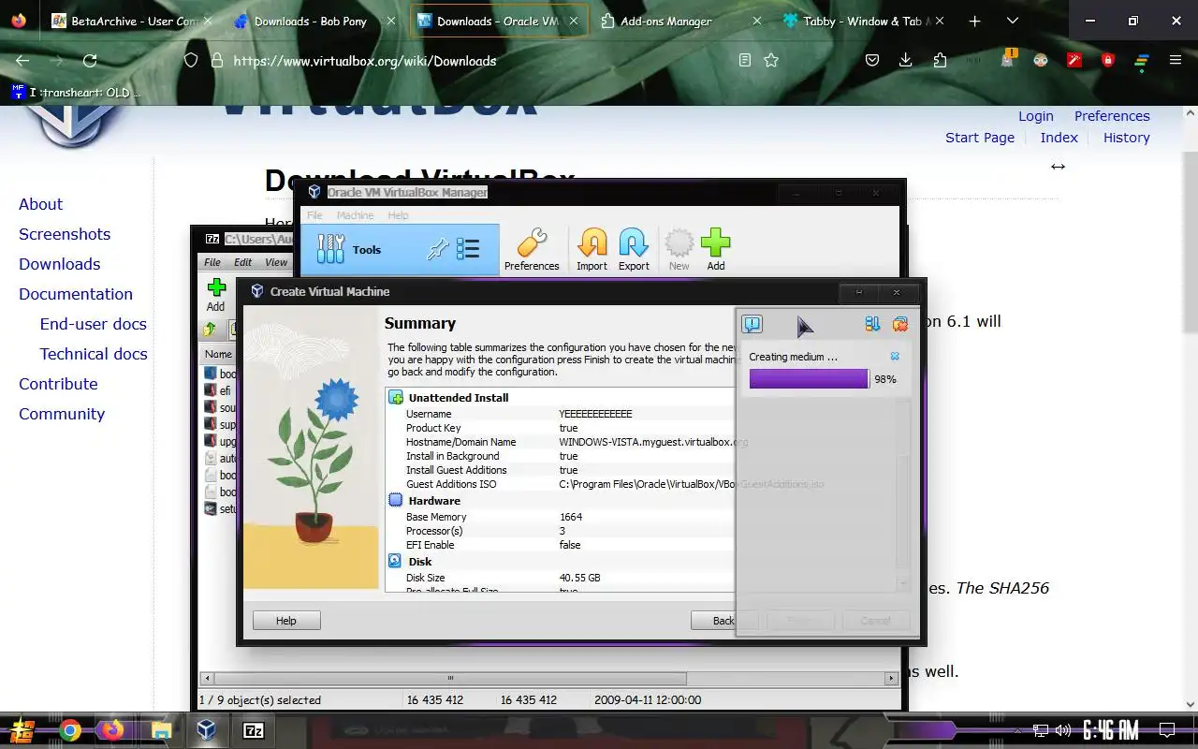This screenshot has width=1198, height=749.
Task: Open the VirtualBox Manager Machine menu
Action: point(355,215)
